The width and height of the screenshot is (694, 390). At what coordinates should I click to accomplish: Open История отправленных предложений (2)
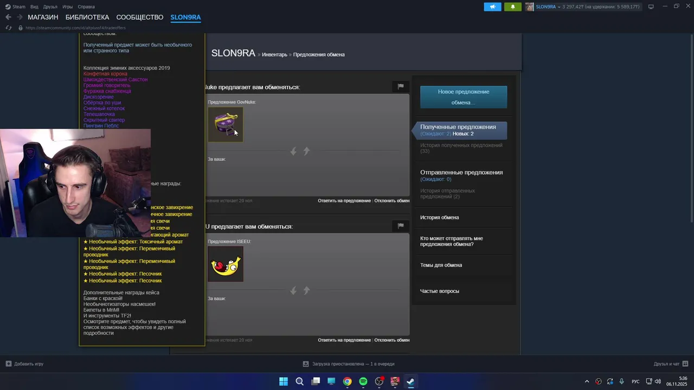tap(448, 193)
